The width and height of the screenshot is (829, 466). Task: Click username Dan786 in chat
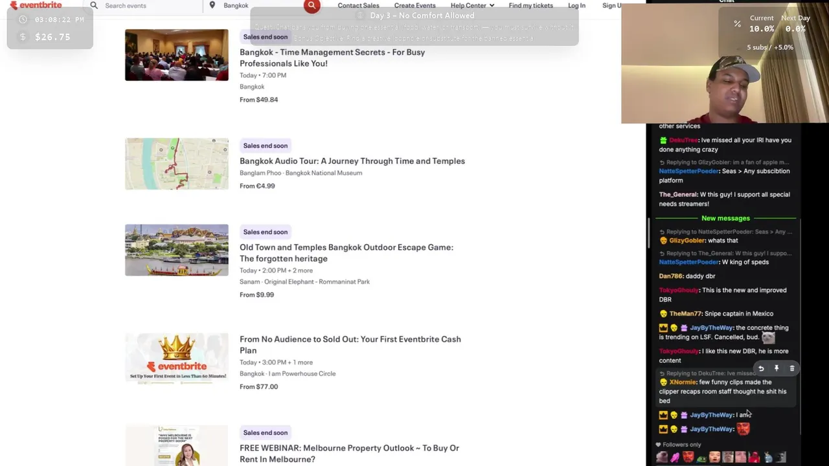670,276
